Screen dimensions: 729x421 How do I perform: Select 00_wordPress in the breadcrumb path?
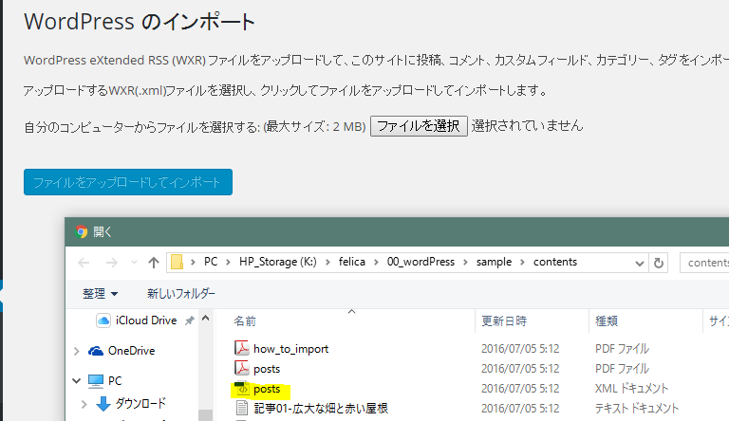point(421,262)
